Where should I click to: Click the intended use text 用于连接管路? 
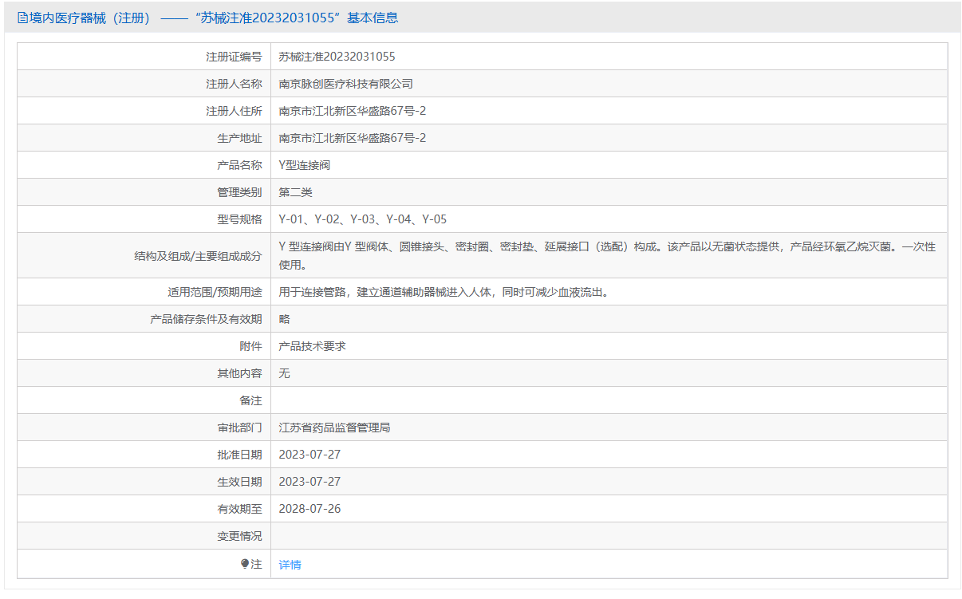[x=444, y=292]
